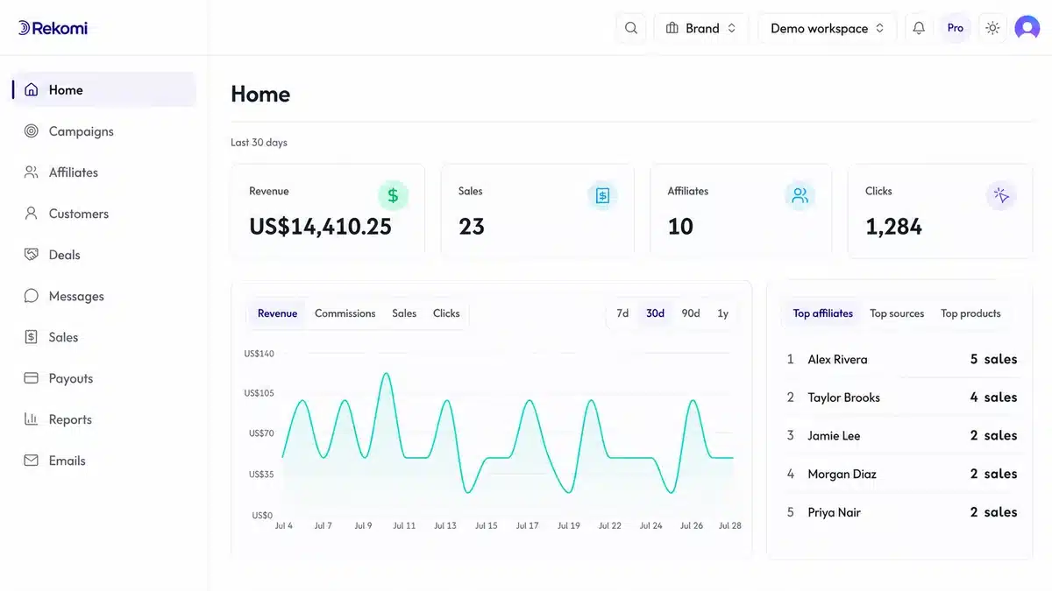Click the Jul 13 axis label
Screen dimensions: 1052x591
445,526
